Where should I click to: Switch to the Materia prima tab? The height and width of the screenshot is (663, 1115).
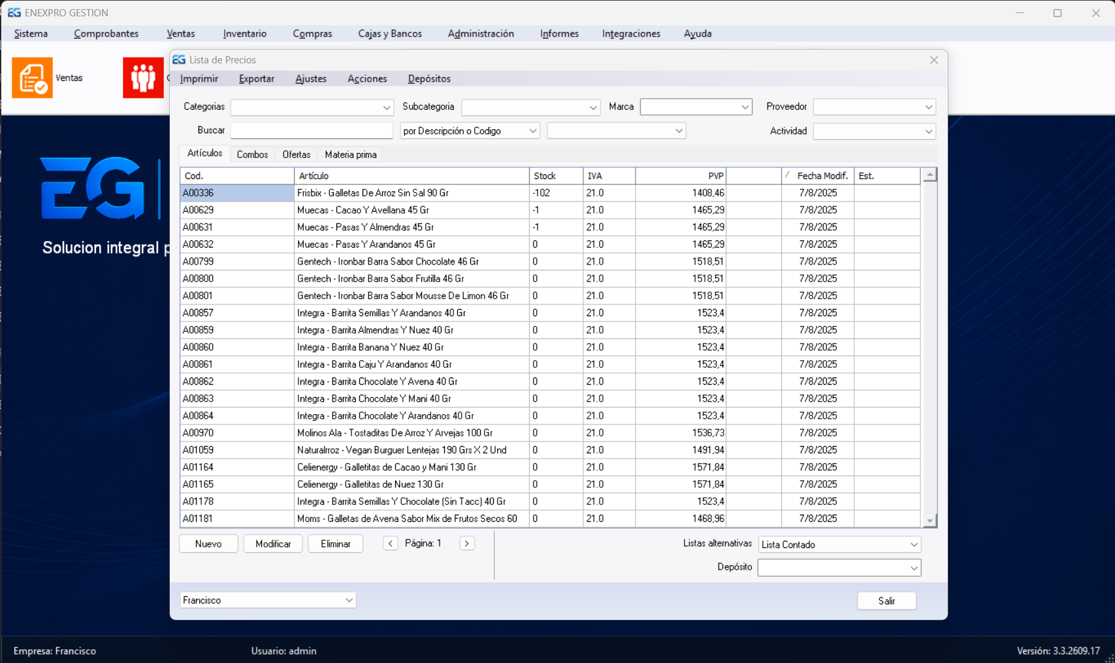pyautogui.click(x=351, y=155)
